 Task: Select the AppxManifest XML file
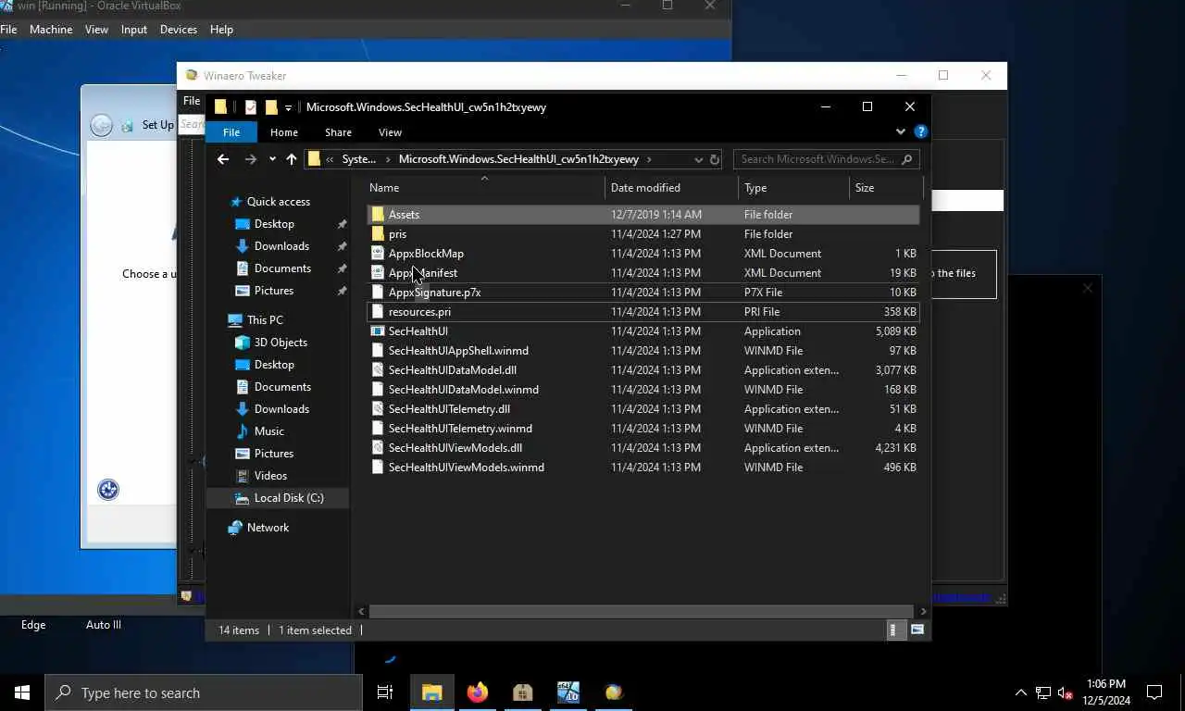click(643, 273)
